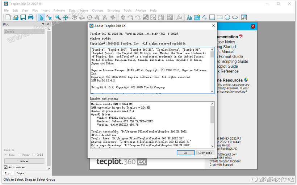Click the Open file toolbar icon

16,17
